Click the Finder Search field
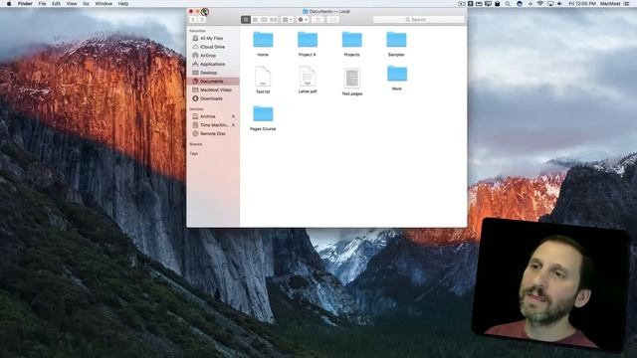The height and width of the screenshot is (358, 637). (x=418, y=20)
